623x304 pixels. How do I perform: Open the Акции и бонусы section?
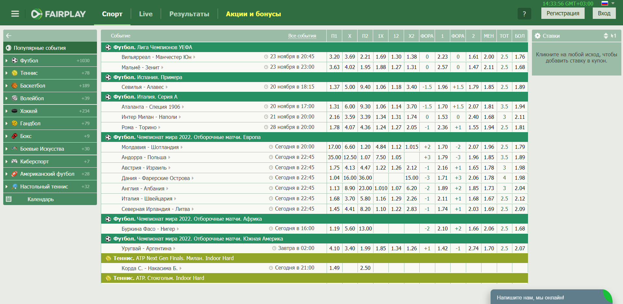(x=253, y=14)
